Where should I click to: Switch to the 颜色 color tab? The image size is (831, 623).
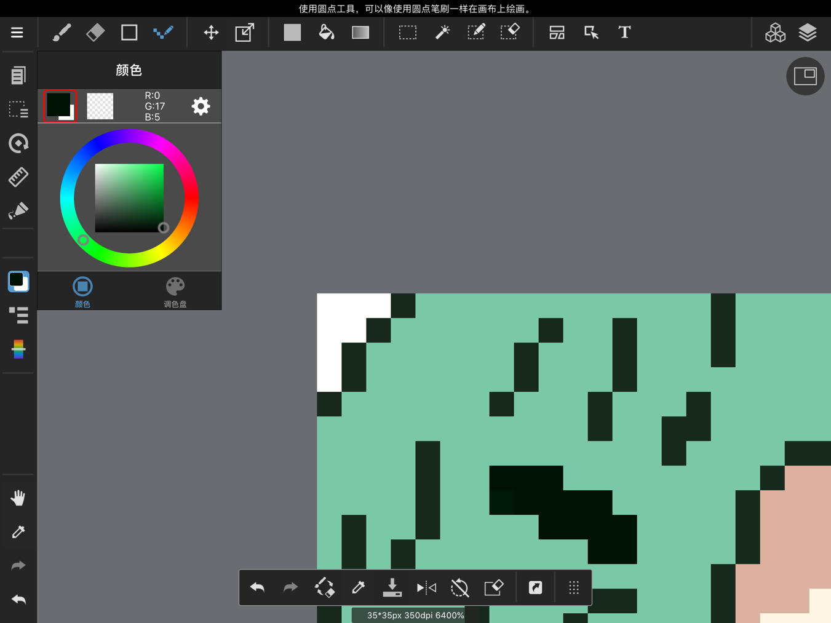[82, 292]
